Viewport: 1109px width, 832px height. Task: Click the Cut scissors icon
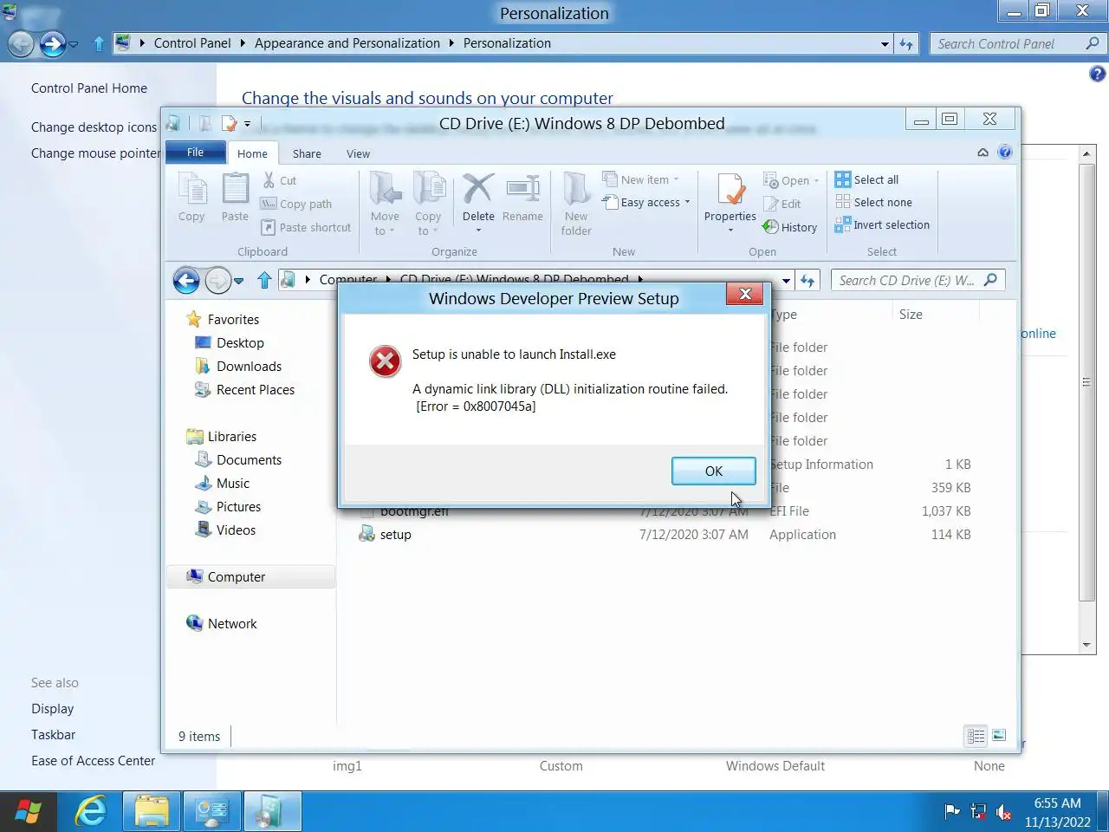(x=269, y=180)
